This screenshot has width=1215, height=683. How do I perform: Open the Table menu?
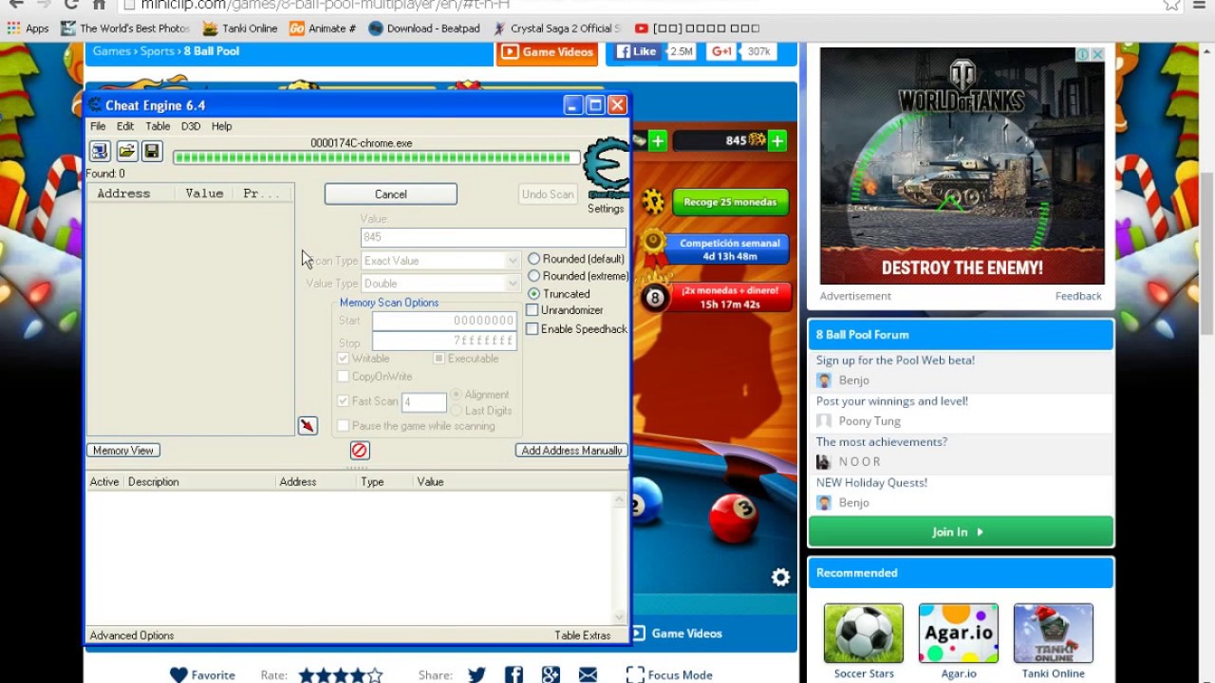click(x=158, y=126)
